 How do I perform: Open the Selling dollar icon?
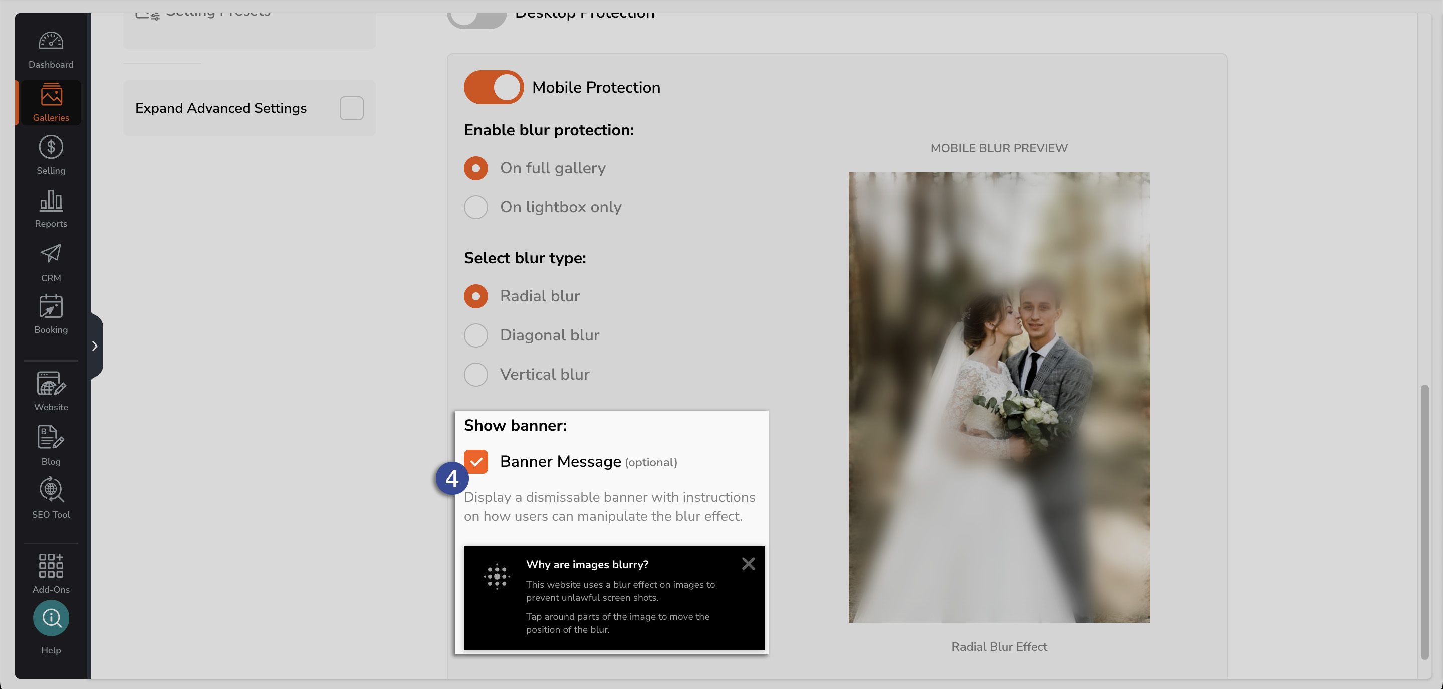click(51, 147)
